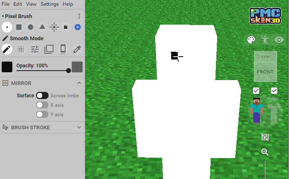Open the File menu

pyautogui.click(x=5, y=4)
